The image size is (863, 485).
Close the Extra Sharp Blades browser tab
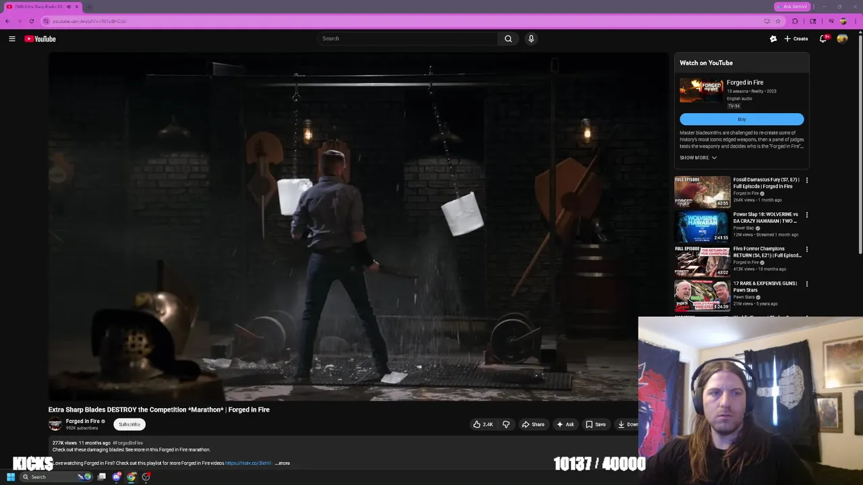pos(77,7)
